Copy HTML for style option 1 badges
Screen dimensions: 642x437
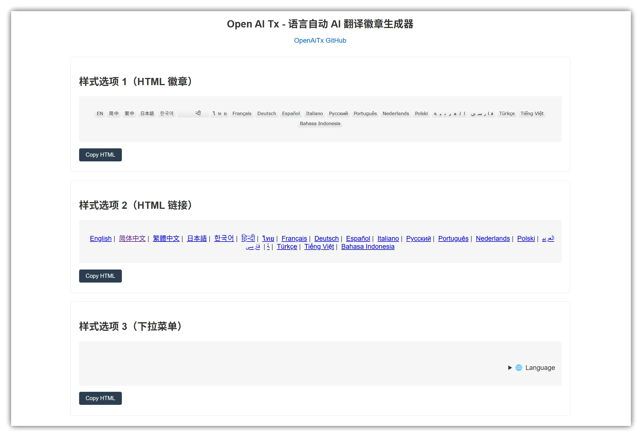point(100,155)
